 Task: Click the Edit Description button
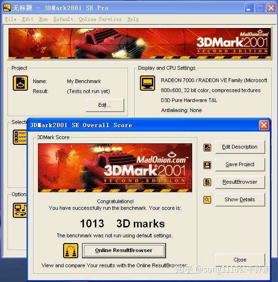[240, 147]
